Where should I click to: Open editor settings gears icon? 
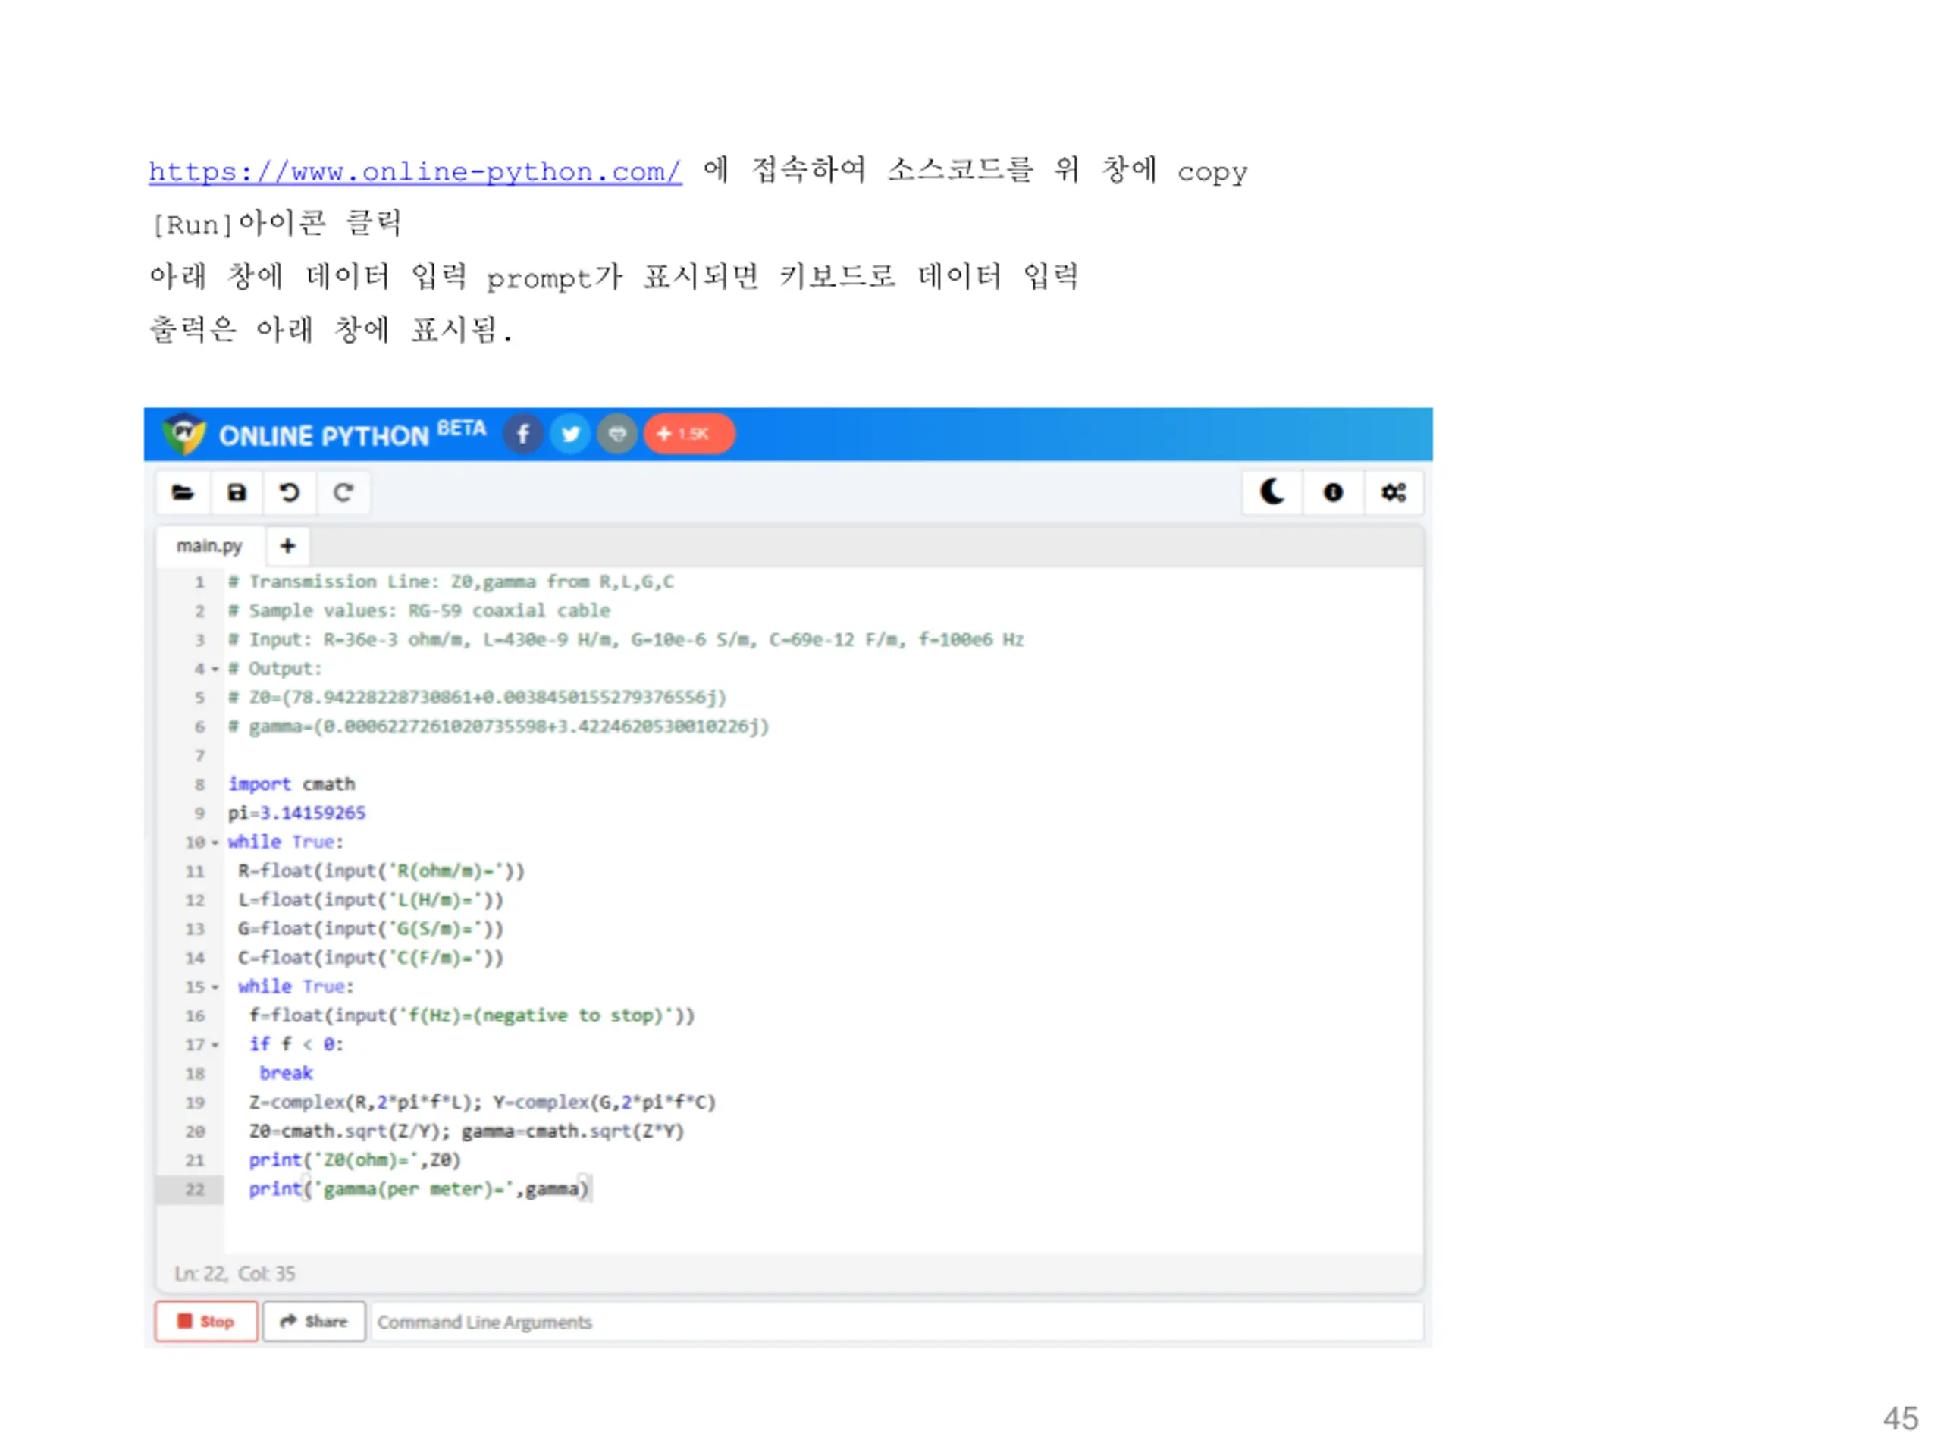tap(1394, 492)
